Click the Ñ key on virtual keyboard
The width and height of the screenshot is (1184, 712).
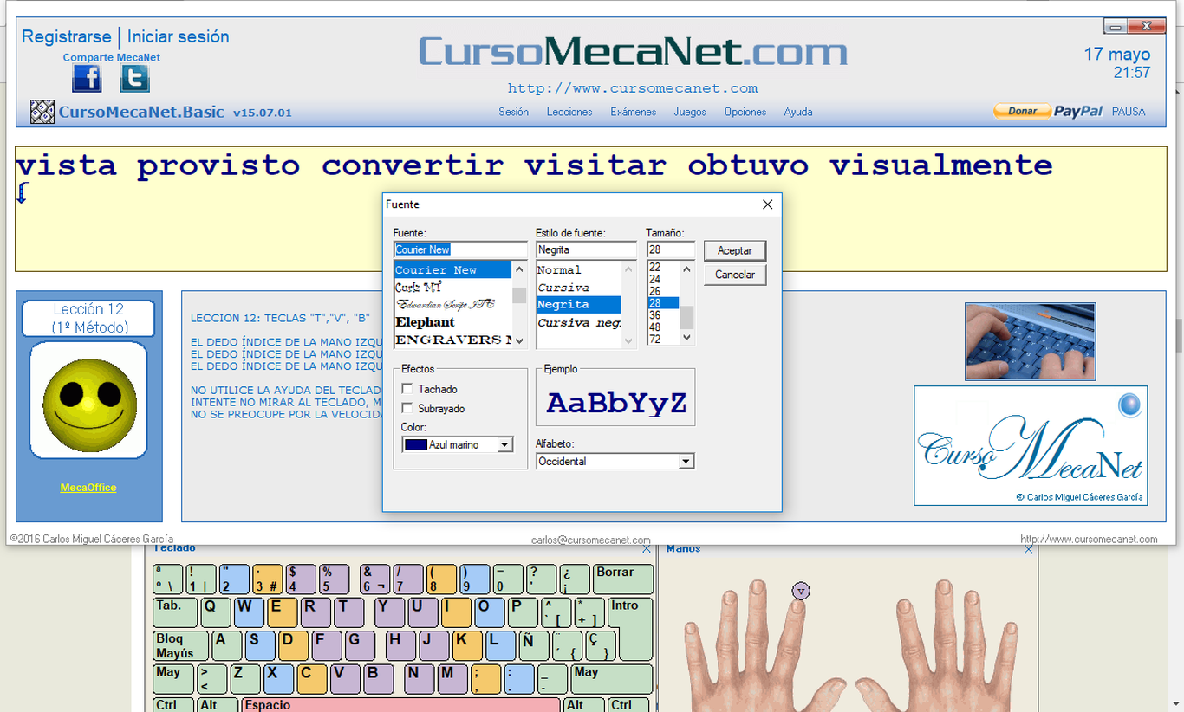click(533, 646)
